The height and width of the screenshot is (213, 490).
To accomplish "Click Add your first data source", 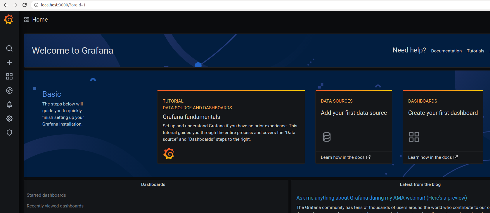I will click(x=354, y=113).
